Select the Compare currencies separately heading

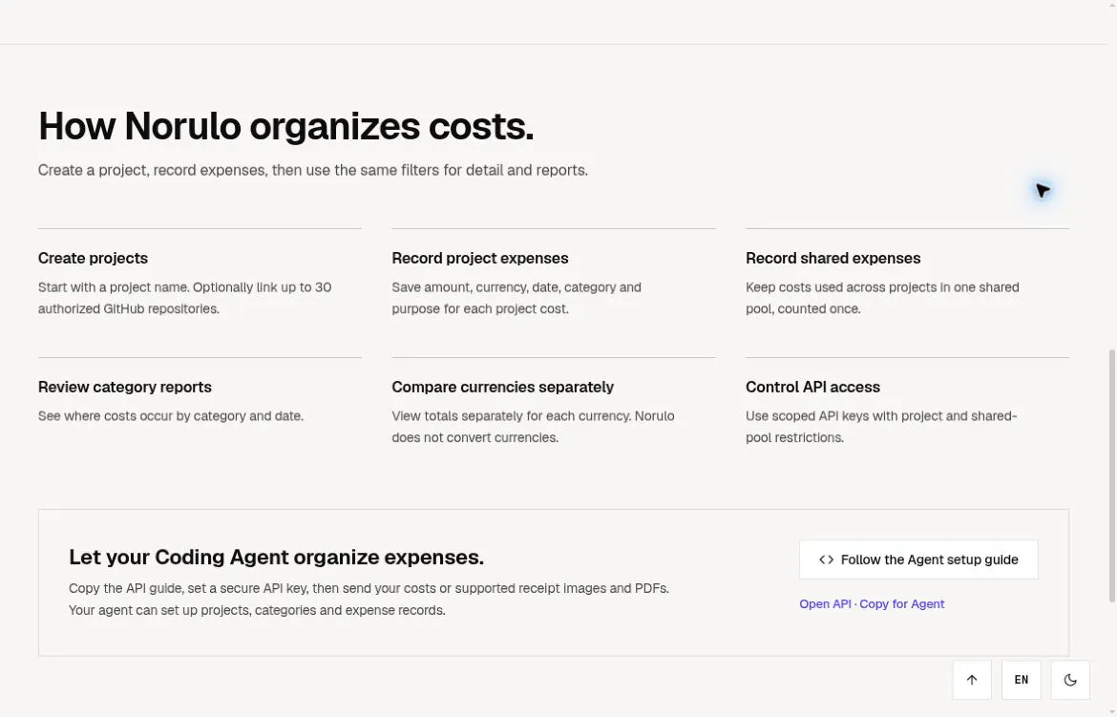click(x=502, y=387)
